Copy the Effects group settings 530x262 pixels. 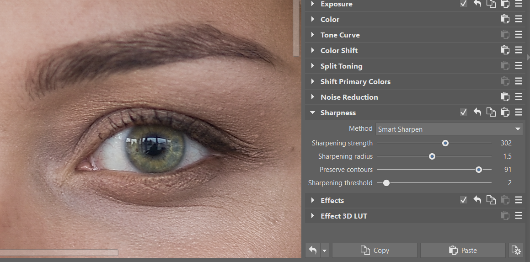point(491,200)
